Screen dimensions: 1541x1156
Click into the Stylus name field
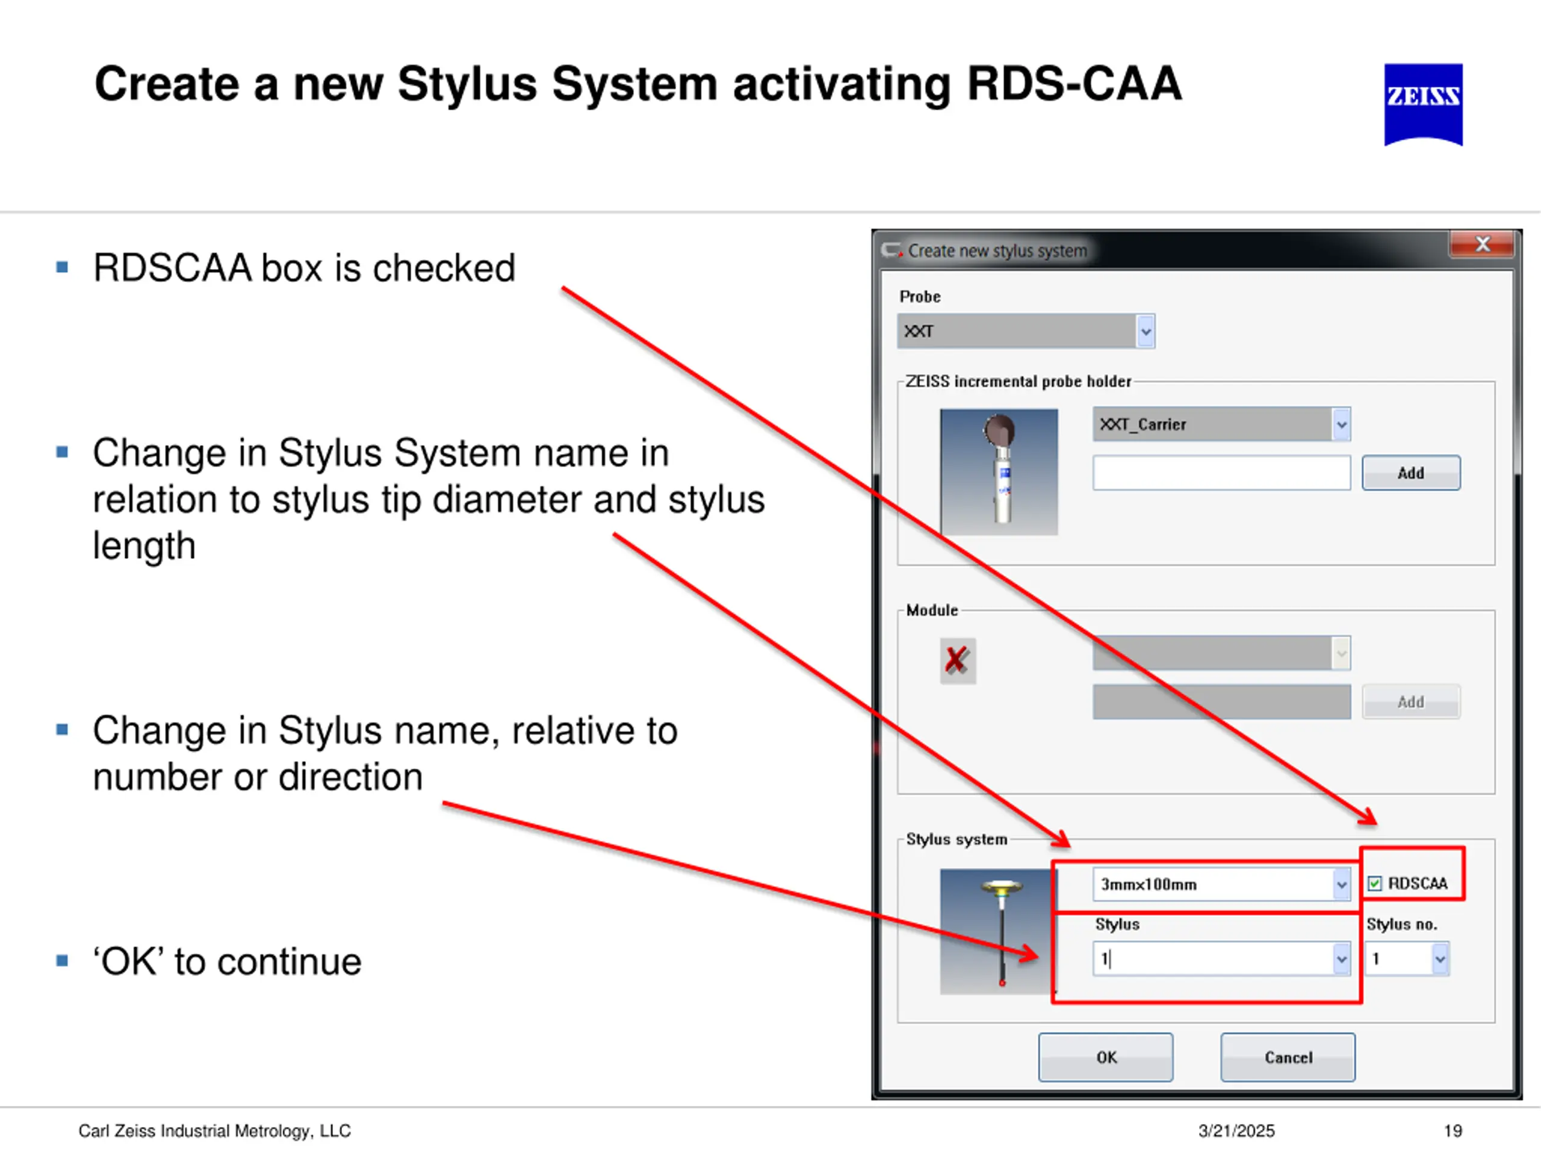pyautogui.click(x=1212, y=960)
